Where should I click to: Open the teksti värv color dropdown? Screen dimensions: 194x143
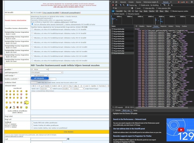pos(46,89)
